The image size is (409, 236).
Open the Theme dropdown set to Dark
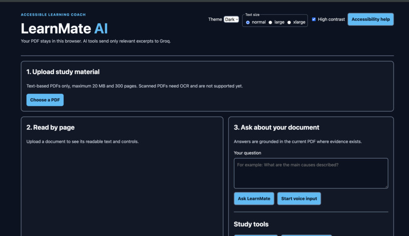pos(231,20)
